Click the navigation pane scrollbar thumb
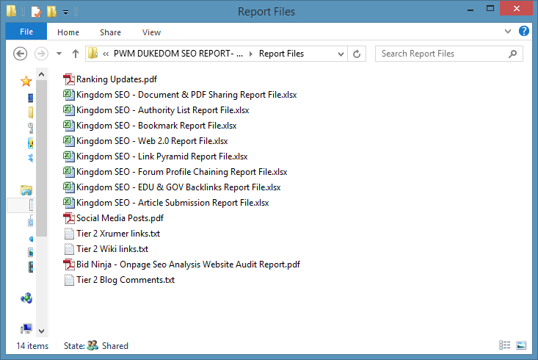The width and height of the screenshot is (538, 360). click(x=42, y=158)
